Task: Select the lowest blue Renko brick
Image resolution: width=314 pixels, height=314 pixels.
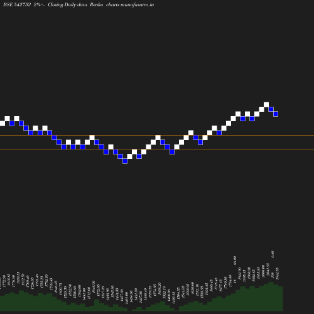Action: [125, 161]
